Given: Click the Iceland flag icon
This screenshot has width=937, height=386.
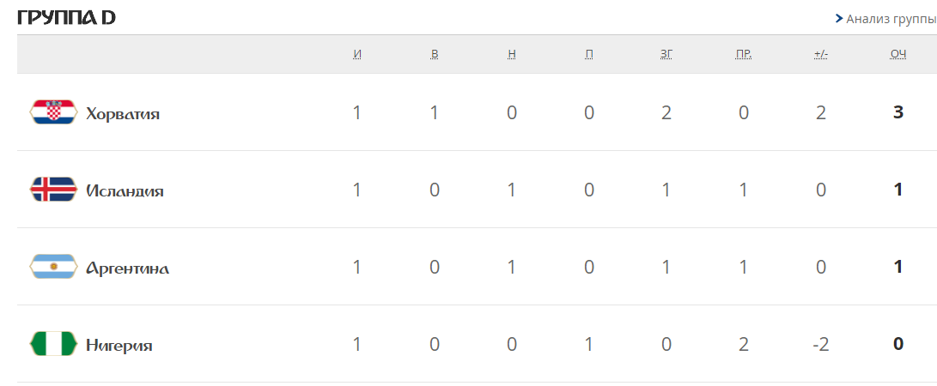Looking at the screenshot, I should coord(54,189).
